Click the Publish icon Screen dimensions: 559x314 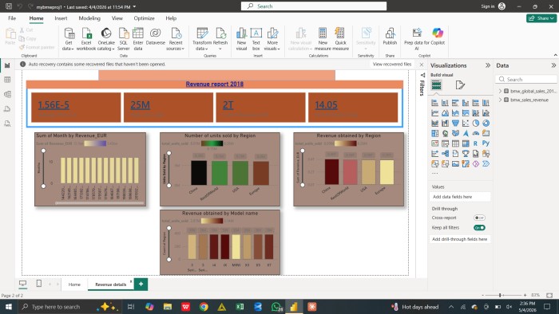[390, 37]
